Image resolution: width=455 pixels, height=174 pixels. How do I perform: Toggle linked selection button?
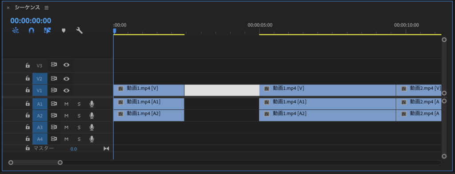[47, 31]
